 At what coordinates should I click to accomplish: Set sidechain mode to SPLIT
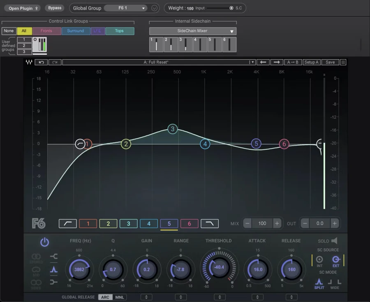(319, 283)
